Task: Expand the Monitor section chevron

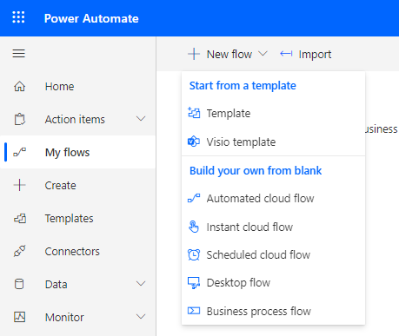Action: (141, 317)
